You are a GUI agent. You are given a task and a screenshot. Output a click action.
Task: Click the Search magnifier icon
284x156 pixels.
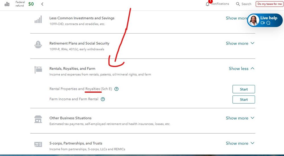(x=238, y=4)
